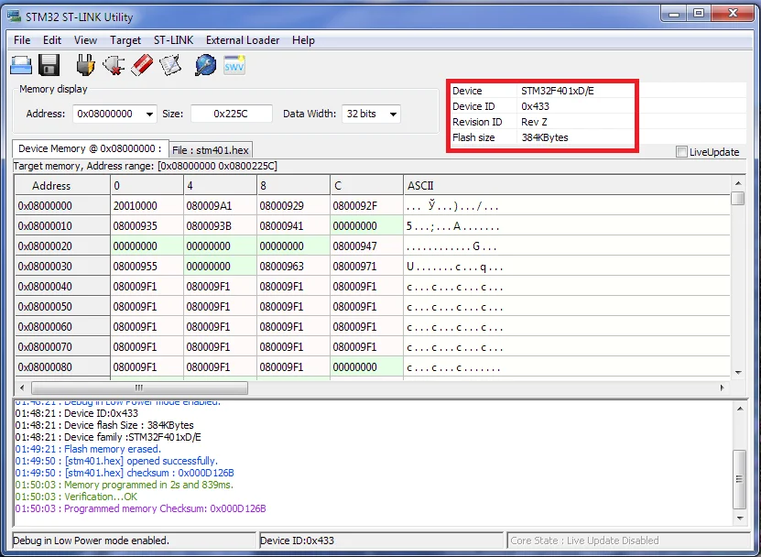The width and height of the screenshot is (761, 557).
Task: Click the Address column header
Action: pyautogui.click(x=62, y=185)
